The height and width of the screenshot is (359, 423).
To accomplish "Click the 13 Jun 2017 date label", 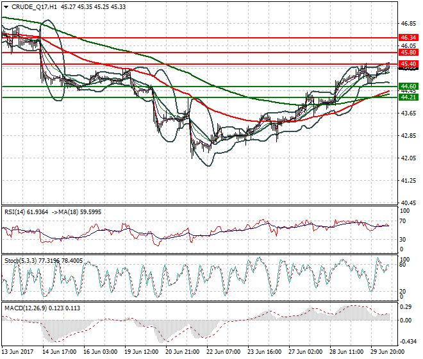I will coord(18,352).
